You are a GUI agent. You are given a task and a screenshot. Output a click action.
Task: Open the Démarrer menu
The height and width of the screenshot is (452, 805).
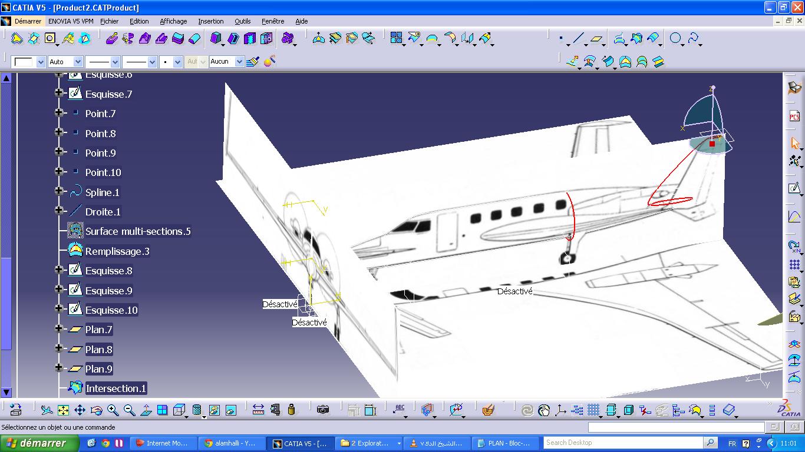tap(28, 21)
